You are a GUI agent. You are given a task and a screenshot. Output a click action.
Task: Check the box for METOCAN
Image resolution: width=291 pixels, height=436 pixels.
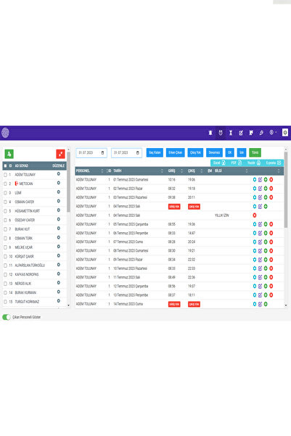tap(5, 184)
